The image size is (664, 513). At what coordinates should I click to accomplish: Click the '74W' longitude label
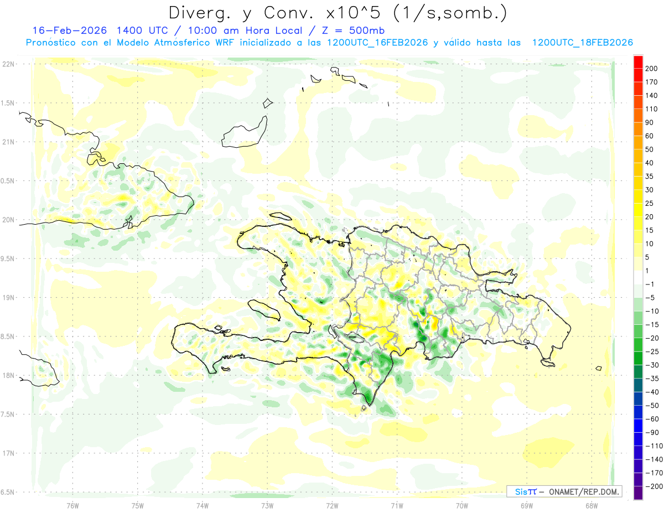pyautogui.click(x=202, y=505)
